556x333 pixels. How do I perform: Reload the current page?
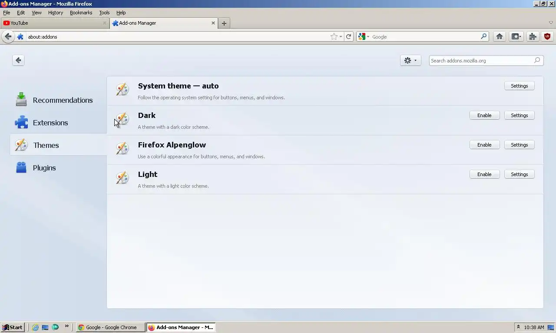348,37
